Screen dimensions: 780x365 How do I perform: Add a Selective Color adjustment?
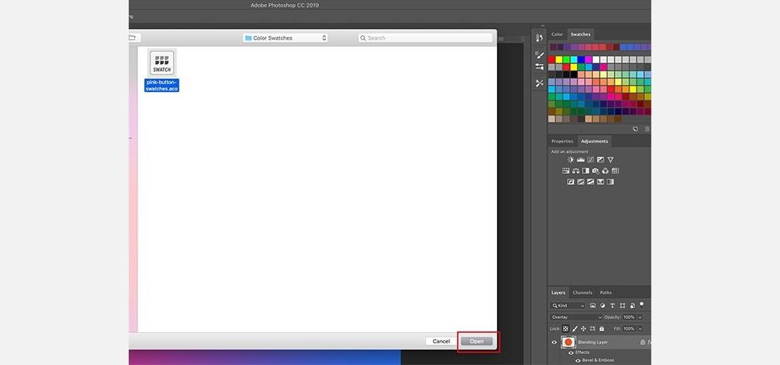pos(601,182)
